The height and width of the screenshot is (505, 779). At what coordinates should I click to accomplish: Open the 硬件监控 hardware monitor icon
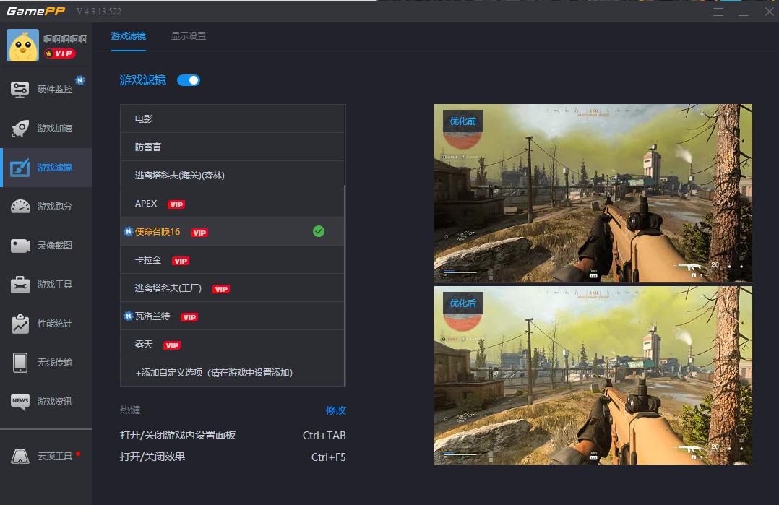20,90
